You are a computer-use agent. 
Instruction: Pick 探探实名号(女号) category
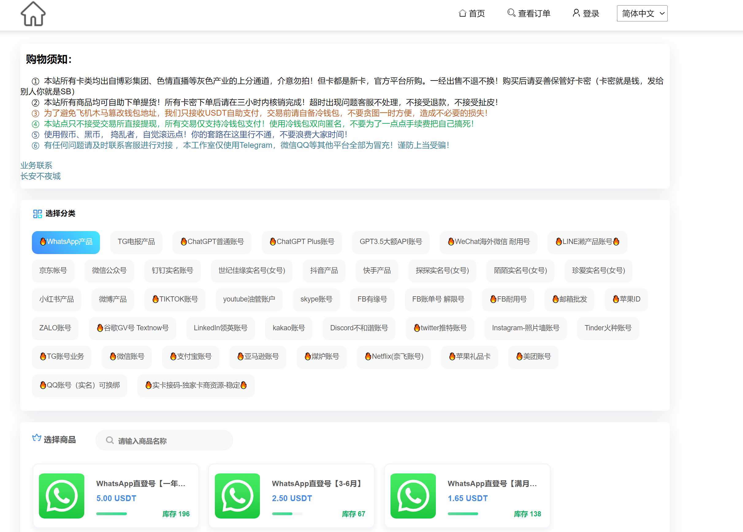pos(442,271)
